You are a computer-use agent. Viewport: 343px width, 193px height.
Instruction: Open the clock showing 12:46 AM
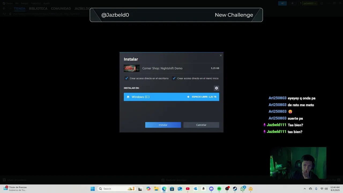[x=335, y=189]
